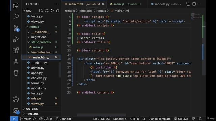Image resolution: width=216 pixels, height=121 pixels.
Task: Open the Source Control view
Action: 16,28
